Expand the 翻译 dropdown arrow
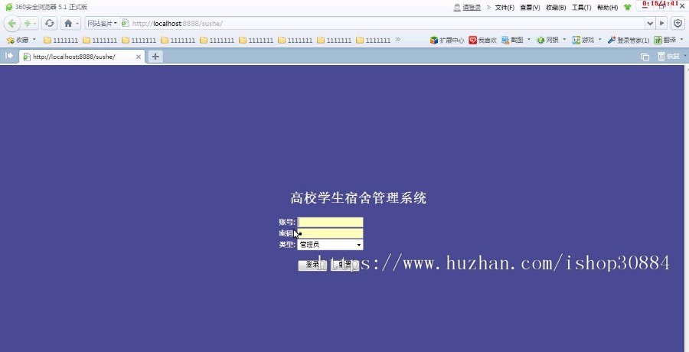Screen dimensions: 689x352 tap(681, 40)
